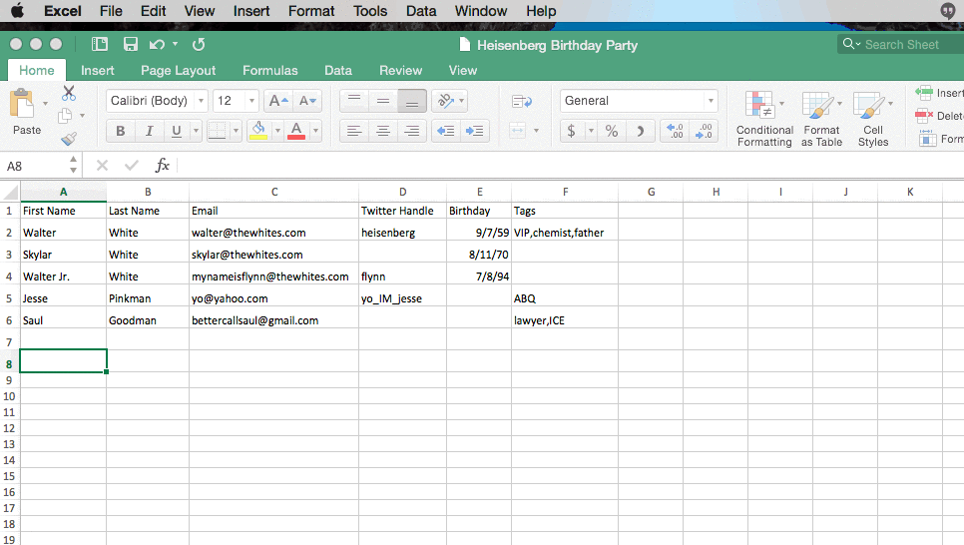Toggle Italic formatting
This screenshot has height=545, width=964.
click(x=150, y=131)
